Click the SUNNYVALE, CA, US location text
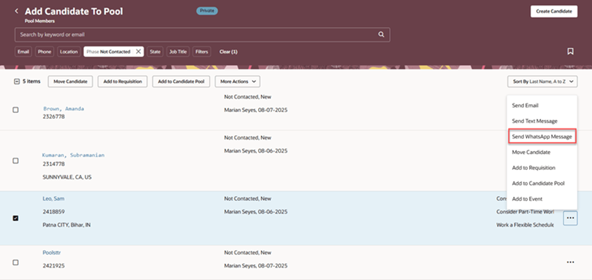The image size is (592, 280). [67, 177]
